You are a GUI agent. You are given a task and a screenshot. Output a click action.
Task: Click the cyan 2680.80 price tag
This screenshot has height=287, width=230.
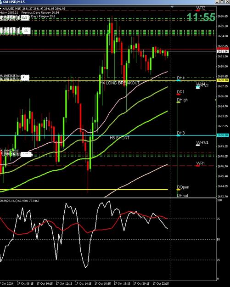click(x=223, y=135)
